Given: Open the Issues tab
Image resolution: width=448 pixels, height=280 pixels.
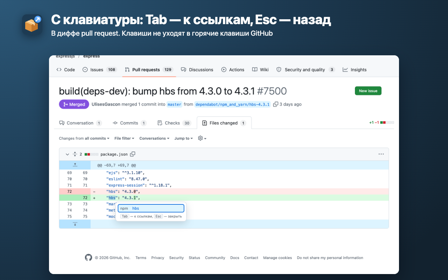Looking at the screenshot, I should click(x=99, y=70).
